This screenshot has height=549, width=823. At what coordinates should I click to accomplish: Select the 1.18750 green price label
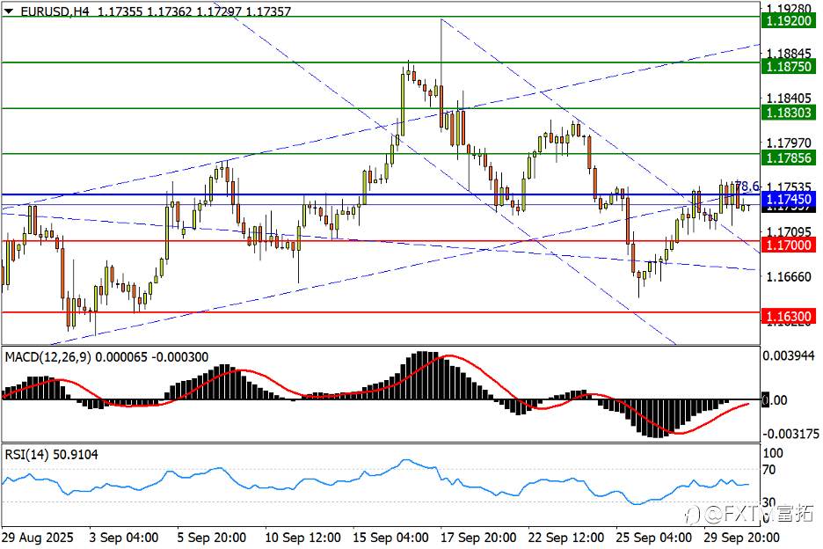(789, 66)
